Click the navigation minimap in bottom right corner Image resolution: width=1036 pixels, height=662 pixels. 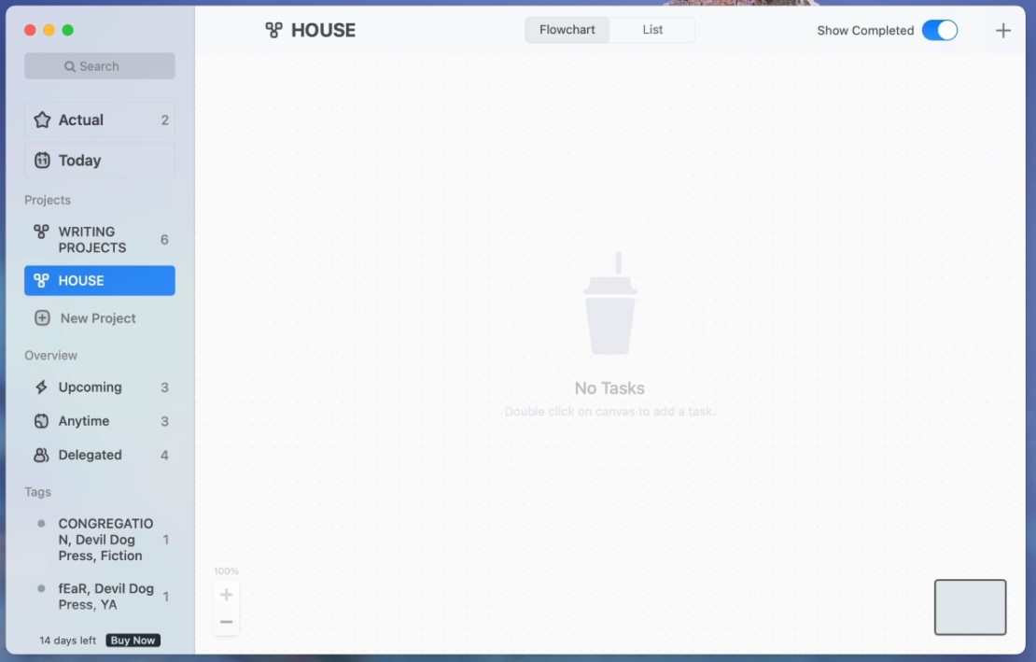[x=970, y=607]
